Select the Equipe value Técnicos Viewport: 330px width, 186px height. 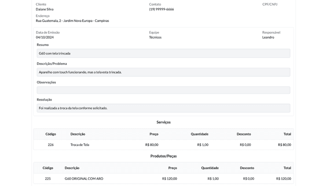click(155, 37)
